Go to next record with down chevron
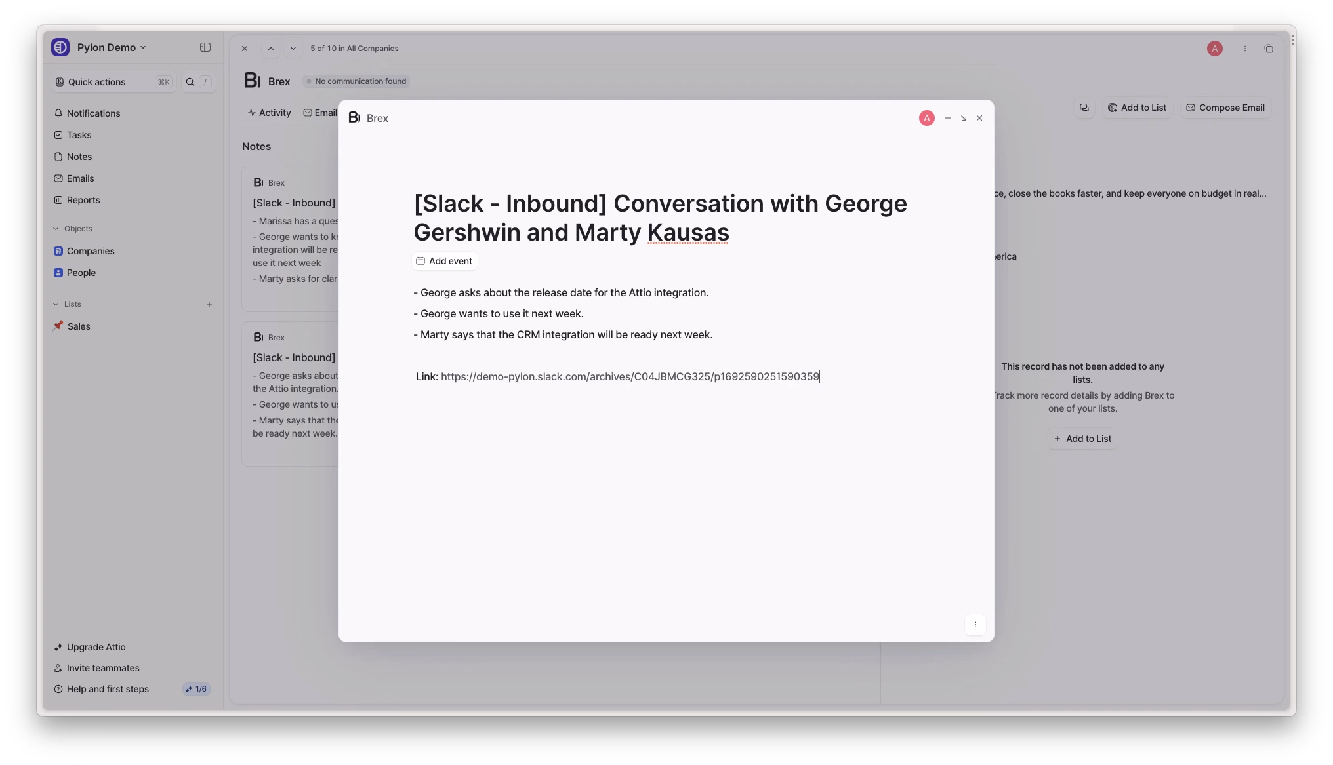The height and width of the screenshot is (765, 1333). pos(293,49)
